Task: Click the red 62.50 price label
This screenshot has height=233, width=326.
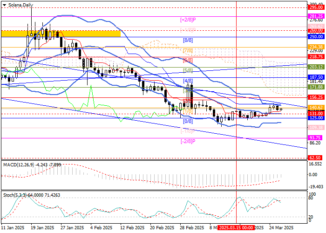Action: 316,158
